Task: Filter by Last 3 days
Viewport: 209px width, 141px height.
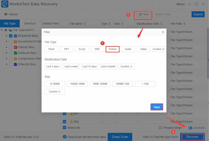Action: [x=53, y=67]
